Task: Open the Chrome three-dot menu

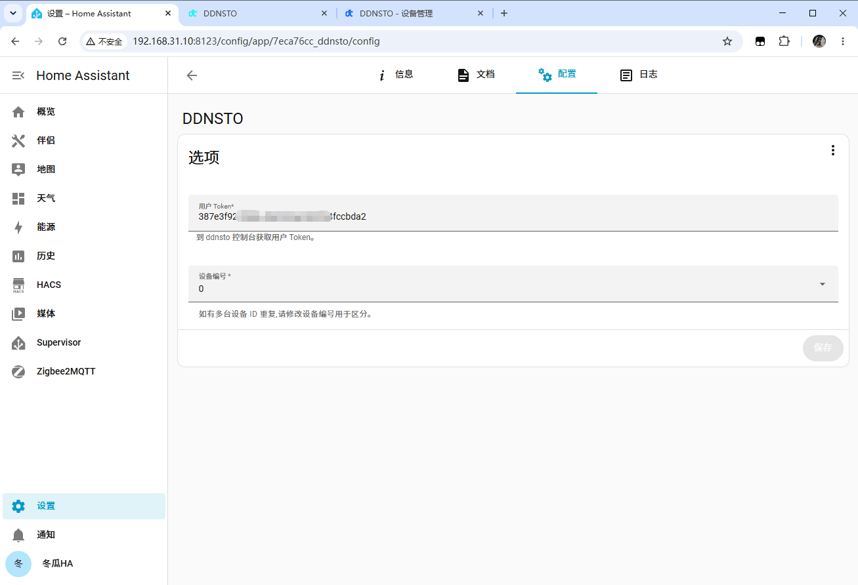Action: pos(843,41)
